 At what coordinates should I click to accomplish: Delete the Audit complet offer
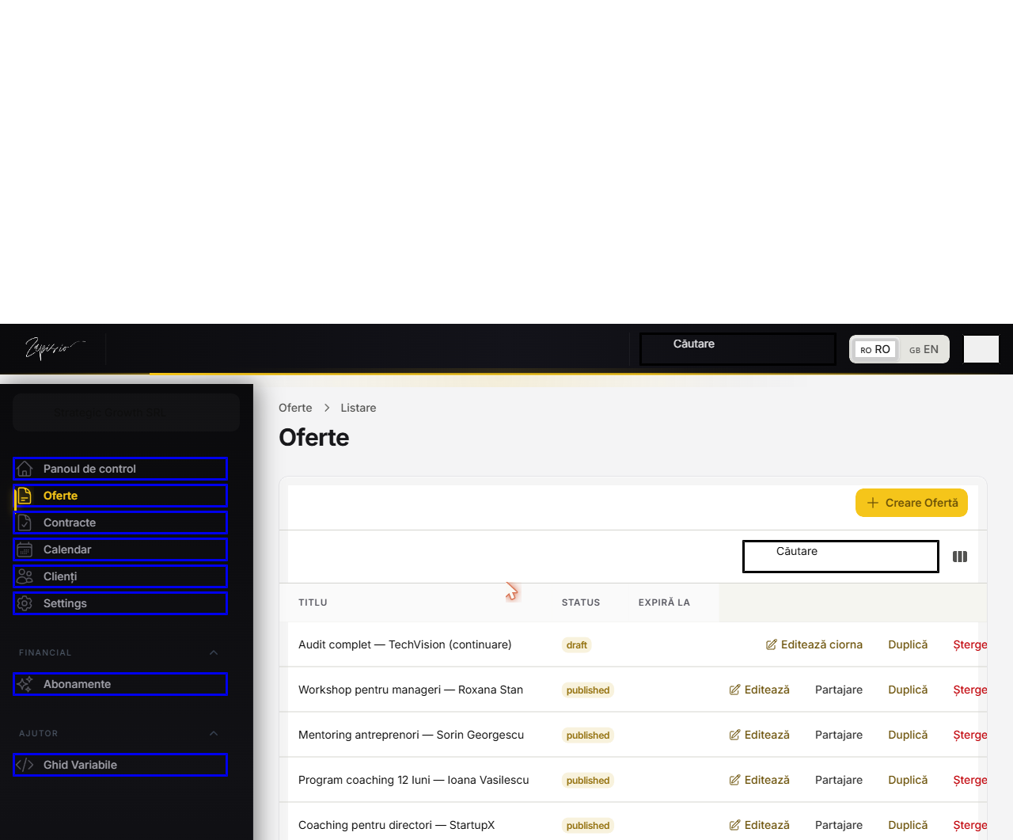point(970,644)
